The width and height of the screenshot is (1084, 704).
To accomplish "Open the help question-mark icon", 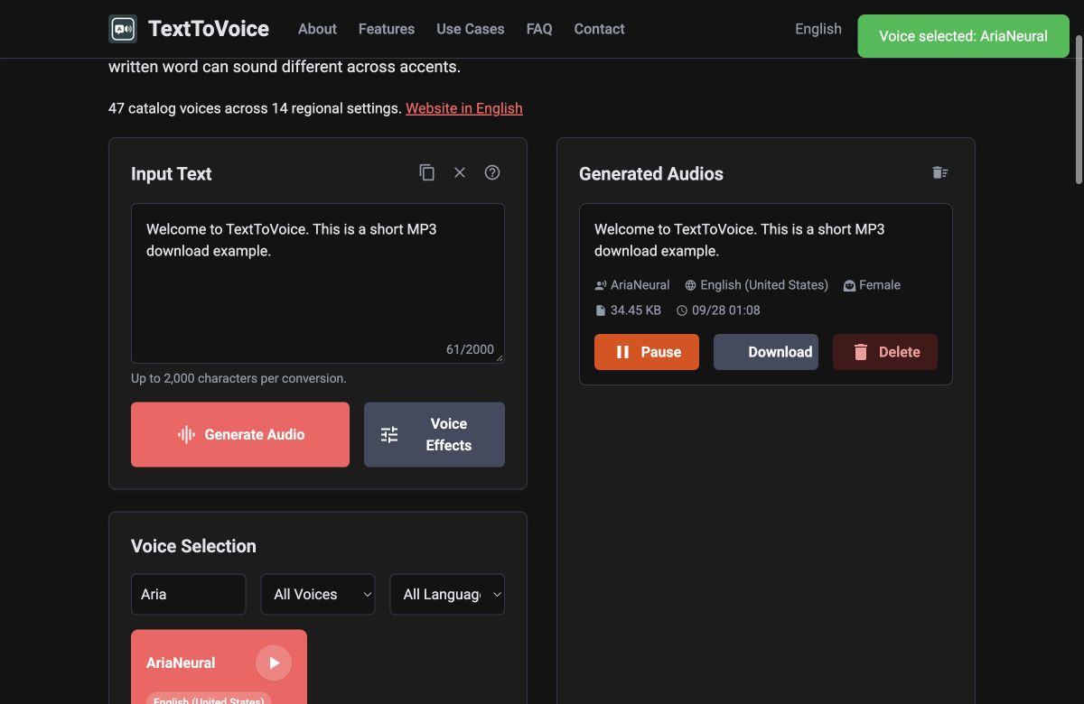I will 492,172.
